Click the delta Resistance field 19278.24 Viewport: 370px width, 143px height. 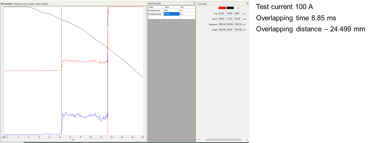click(238, 24)
